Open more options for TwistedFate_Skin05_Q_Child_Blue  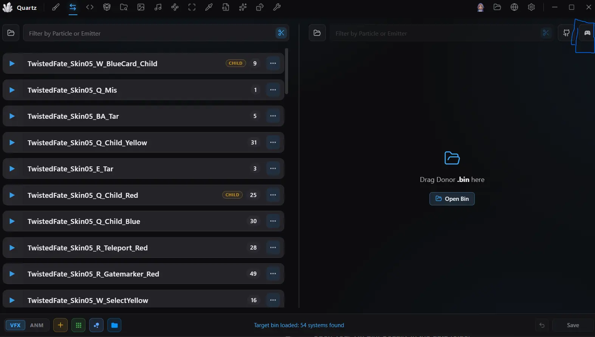273,221
